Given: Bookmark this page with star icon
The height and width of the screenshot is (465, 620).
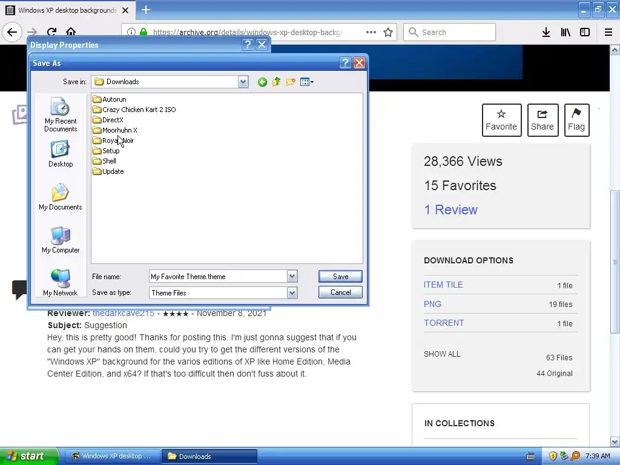Looking at the screenshot, I should pyautogui.click(x=388, y=32).
